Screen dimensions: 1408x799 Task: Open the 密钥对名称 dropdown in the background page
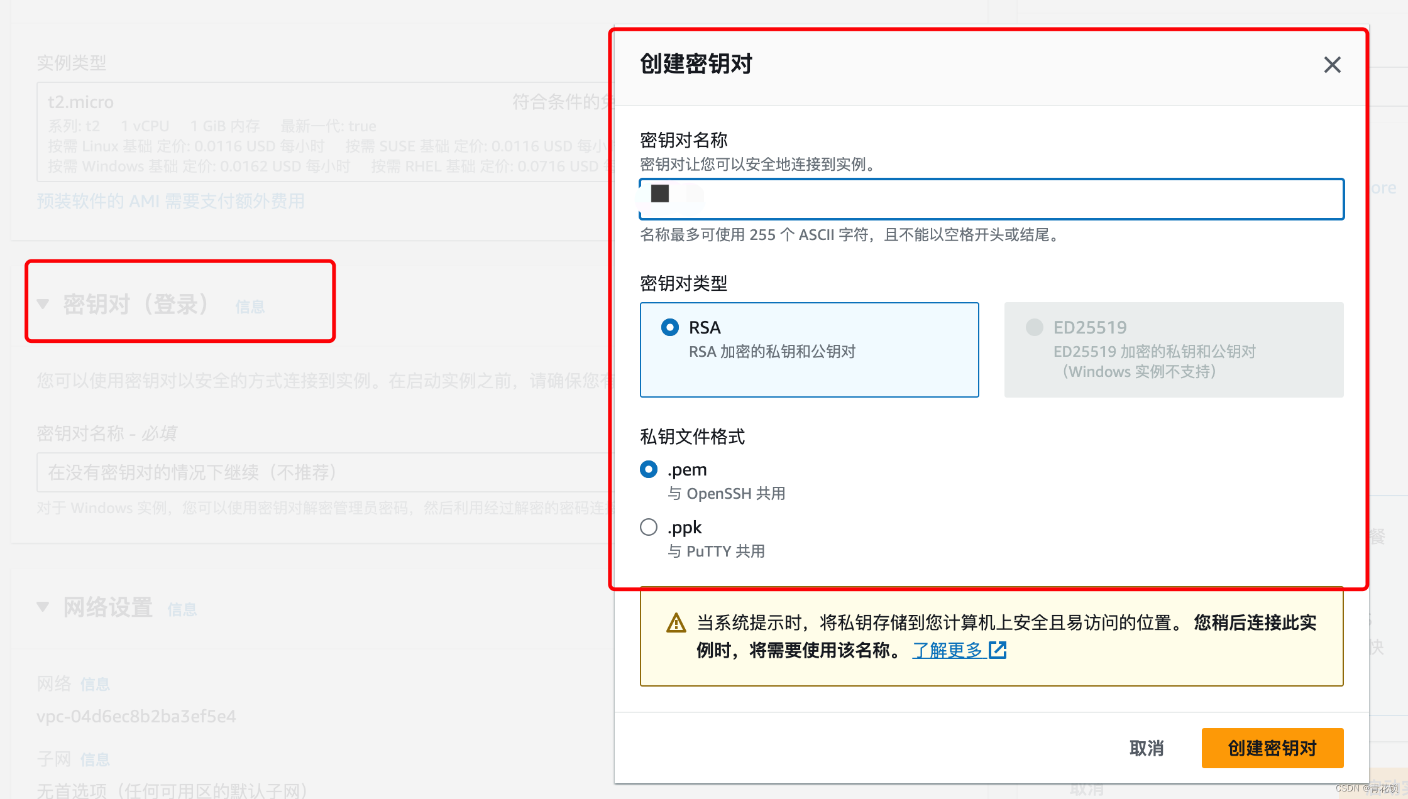(x=326, y=472)
